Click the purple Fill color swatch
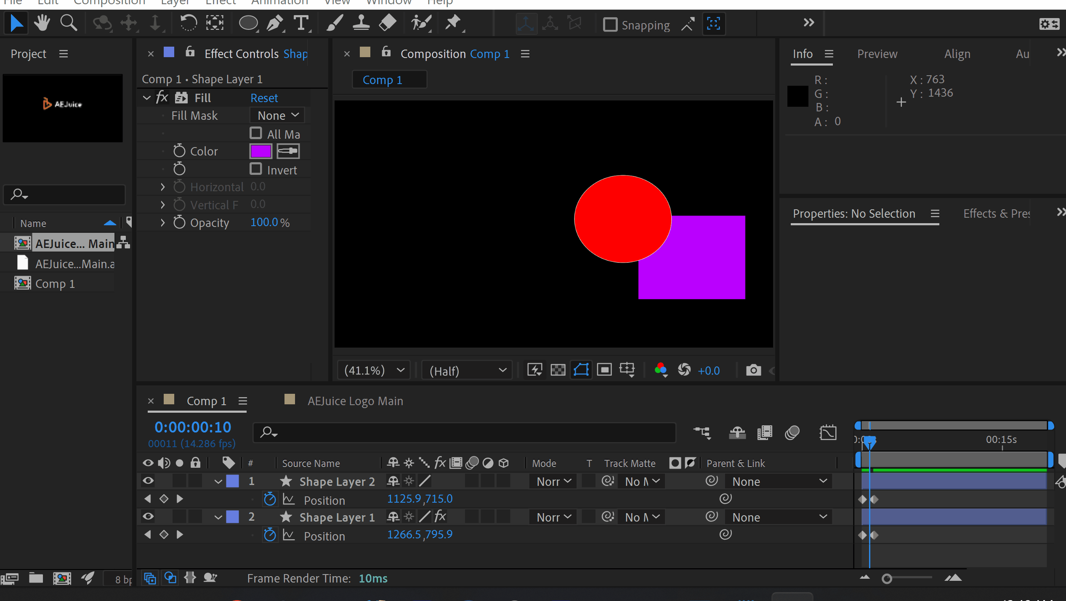 [261, 151]
